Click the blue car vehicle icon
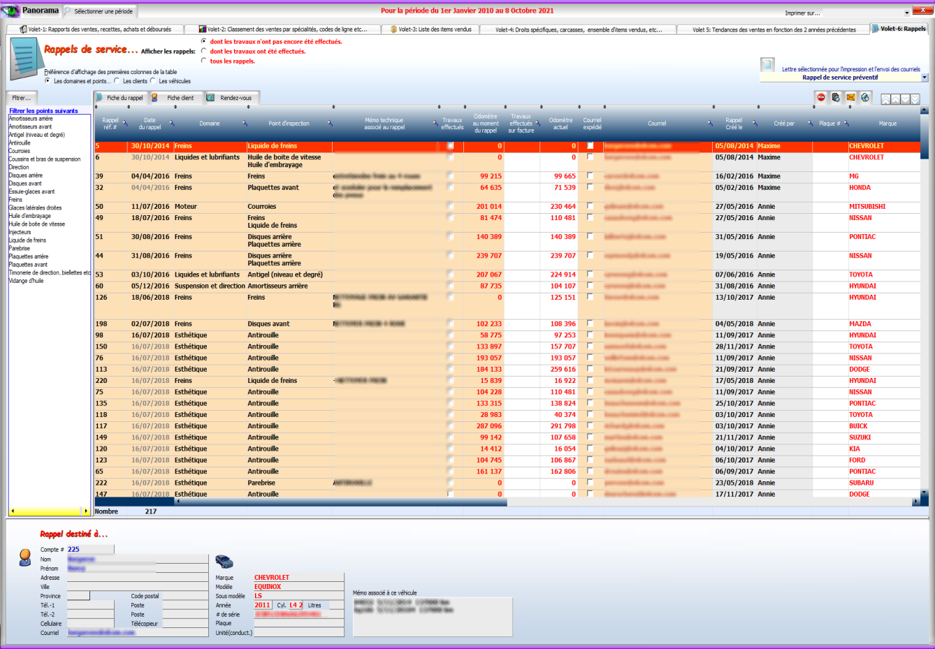This screenshot has height=649, width=935. [224, 562]
